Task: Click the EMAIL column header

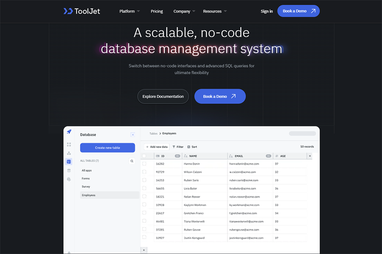Action: [x=250, y=156]
